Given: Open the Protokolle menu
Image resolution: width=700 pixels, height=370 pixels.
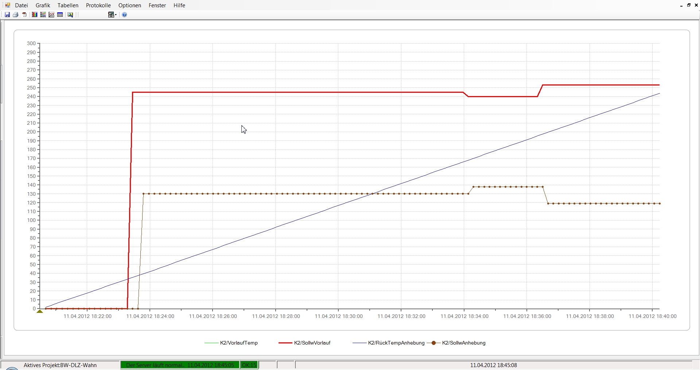Looking at the screenshot, I should (x=98, y=5).
